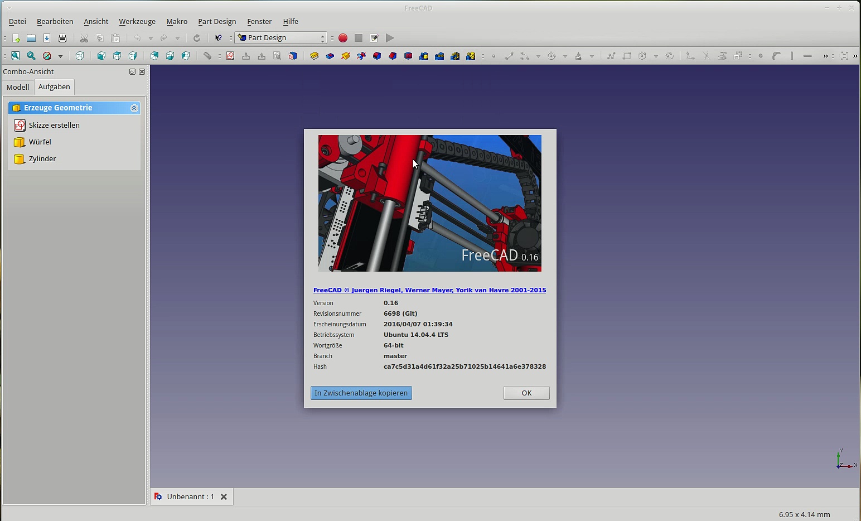
Task: Click the create sketch toolbar icon
Action: click(x=230, y=56)
